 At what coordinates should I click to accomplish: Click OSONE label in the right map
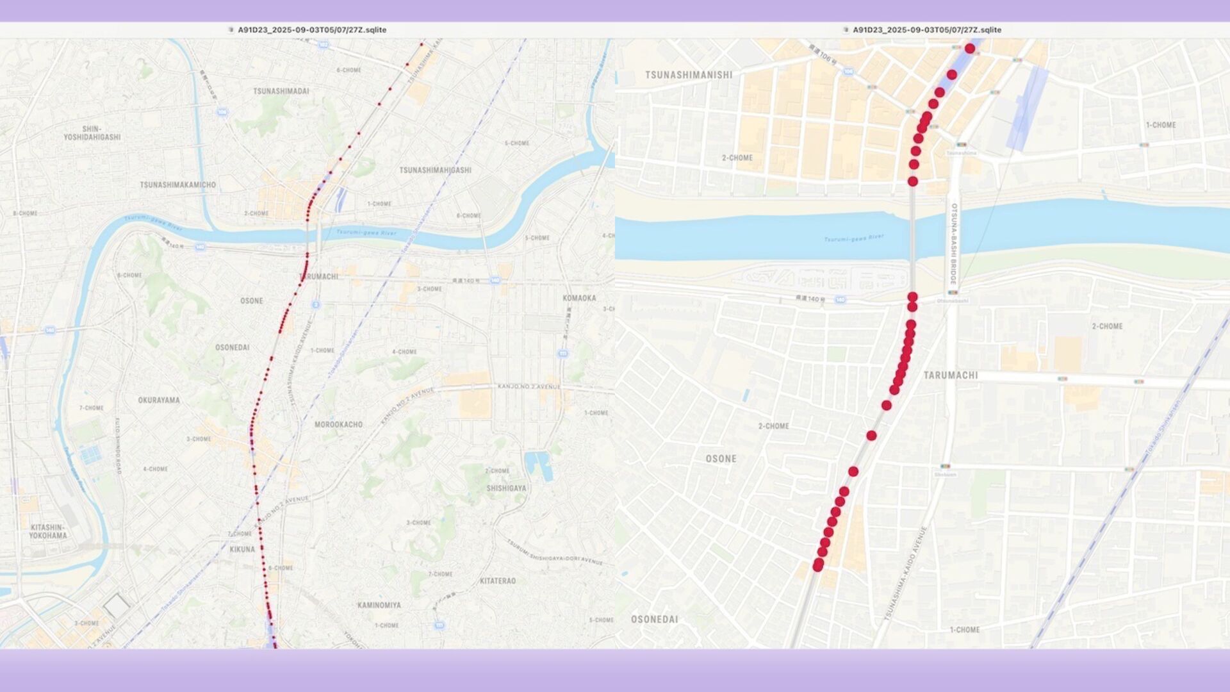coord(721,459)
